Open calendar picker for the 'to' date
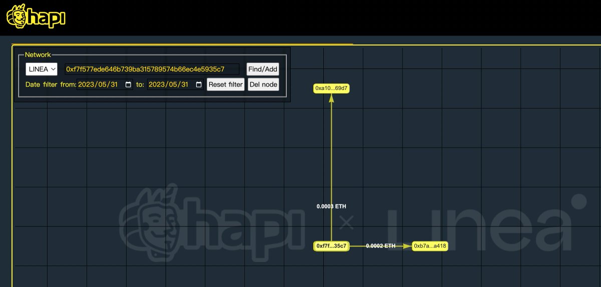Image resolution: width=601 pixels, height=287 pixels. point(199,84)
